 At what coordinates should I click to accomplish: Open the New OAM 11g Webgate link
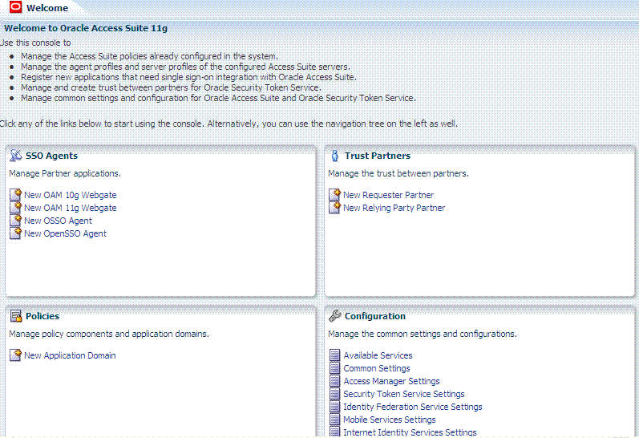(x=70, y=208)
